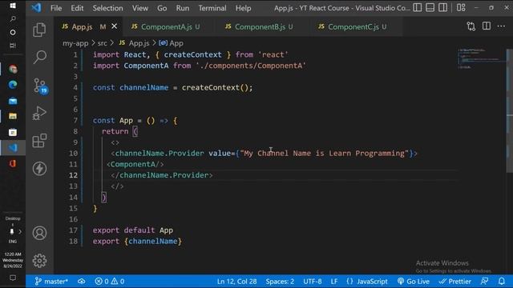
Task: Click the master branch in status bar
Action: click(51, 281)
